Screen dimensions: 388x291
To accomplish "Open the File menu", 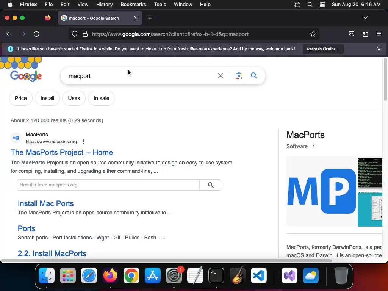I will pyautogui.click(x=49, y=5).
